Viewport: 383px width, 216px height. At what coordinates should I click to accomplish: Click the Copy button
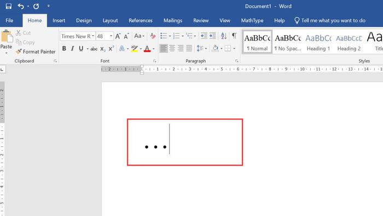25,42
